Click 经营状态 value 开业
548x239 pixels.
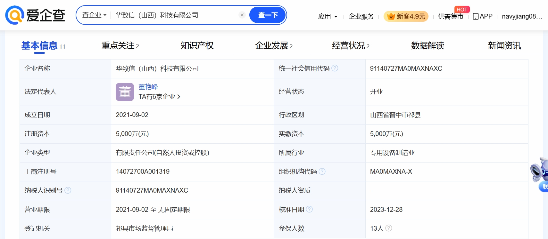coord(376,92)
